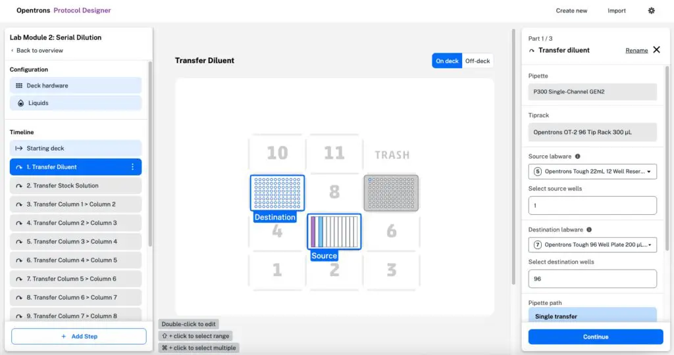Image resolution: width=674 pixels, height=355 pixels.
Task: Click Deck hardware grid icon
Action: point(19,85)
